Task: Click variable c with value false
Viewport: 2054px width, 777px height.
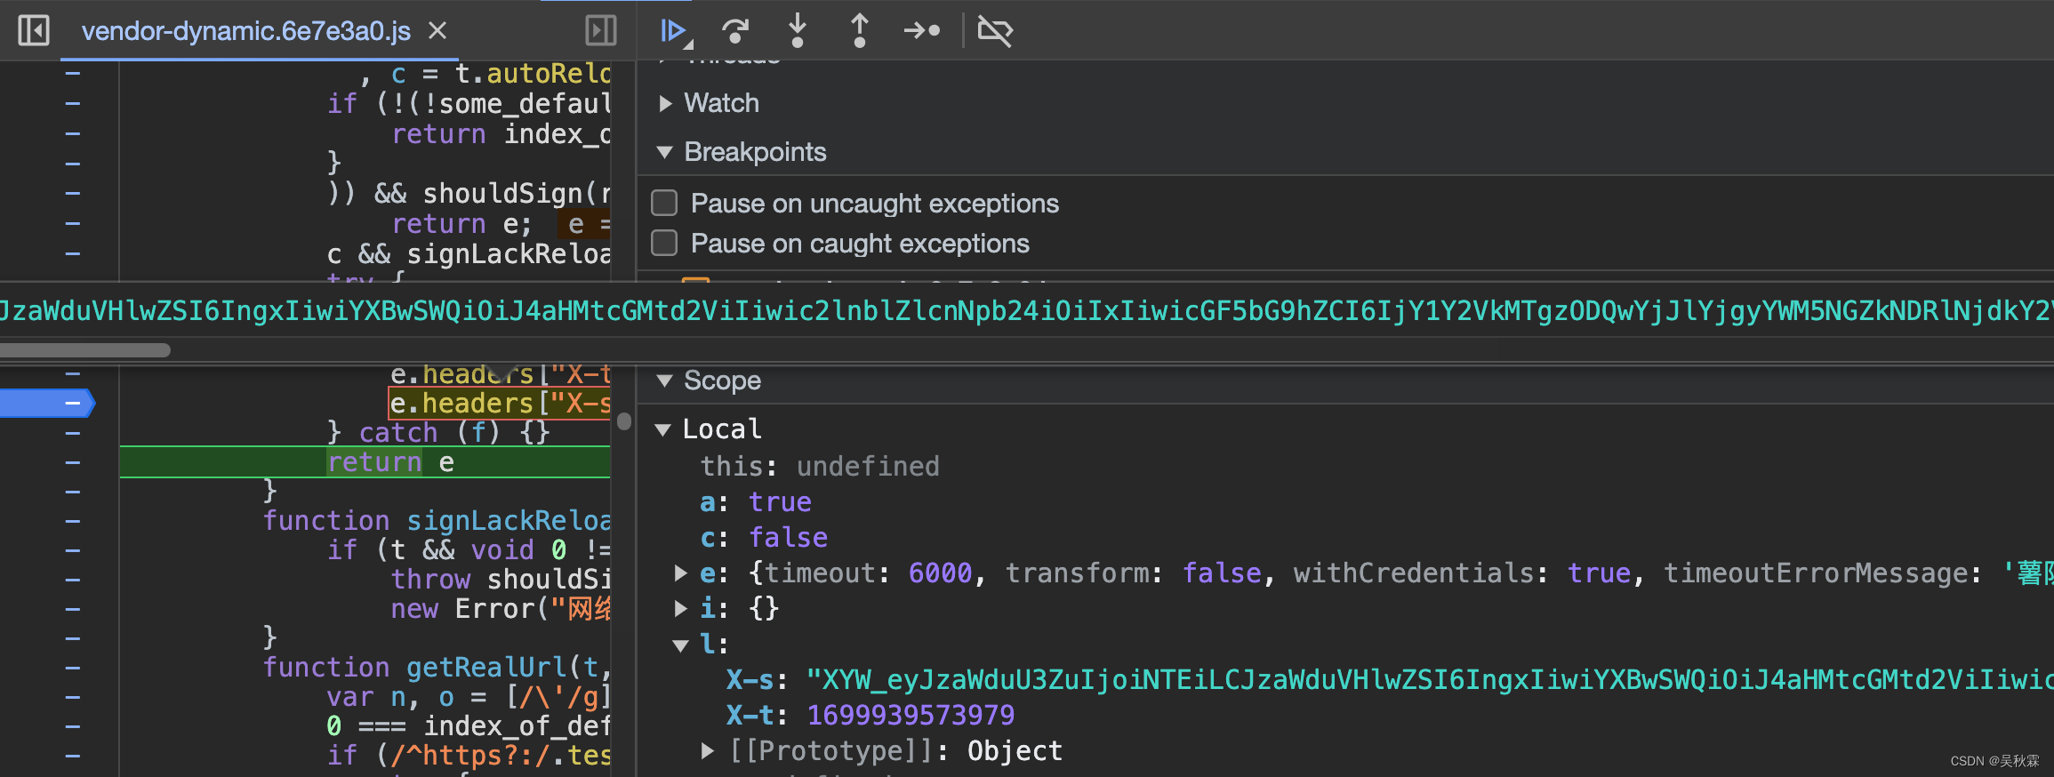Action: coord(764,538)
